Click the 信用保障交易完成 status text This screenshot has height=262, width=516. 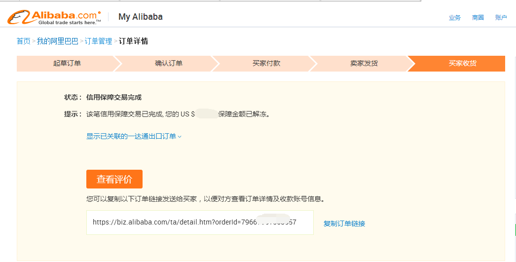pyautogui.click(x=114, y=98)
